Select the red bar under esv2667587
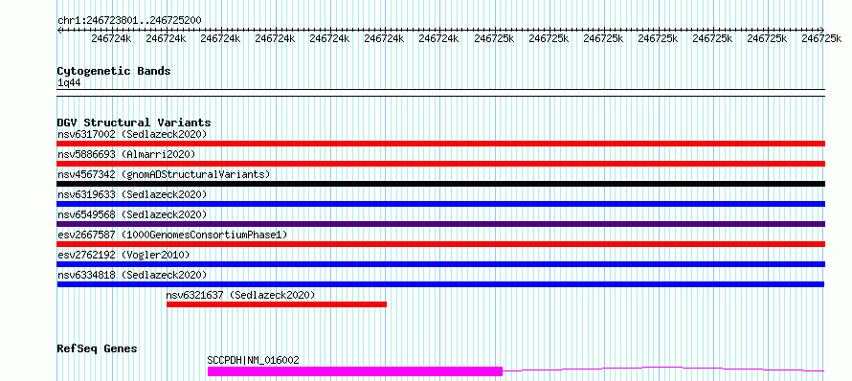Image resolution: width=852 pixels, height=381 pixels. coord(441,244)
